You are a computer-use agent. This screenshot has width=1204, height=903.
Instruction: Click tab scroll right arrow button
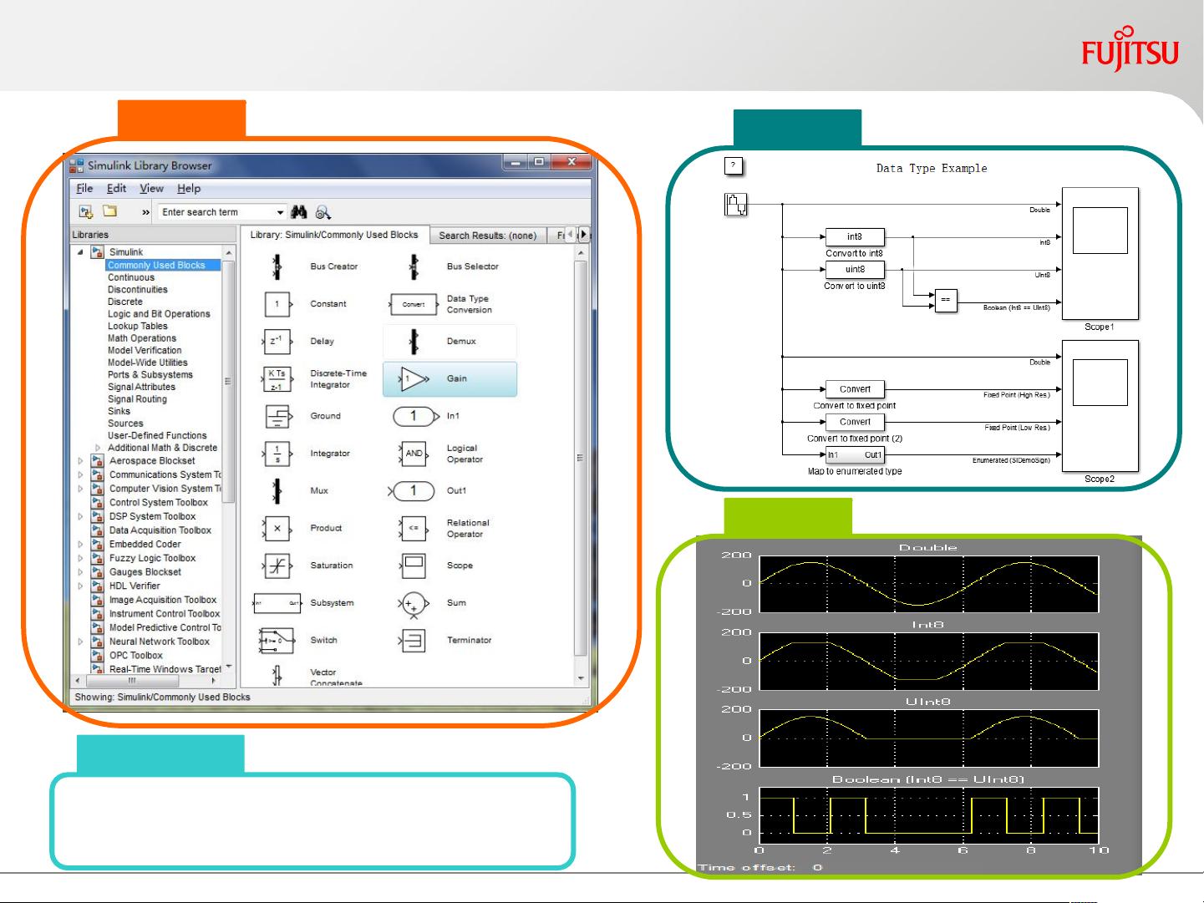pyautogui.click(x=584, y=235)
